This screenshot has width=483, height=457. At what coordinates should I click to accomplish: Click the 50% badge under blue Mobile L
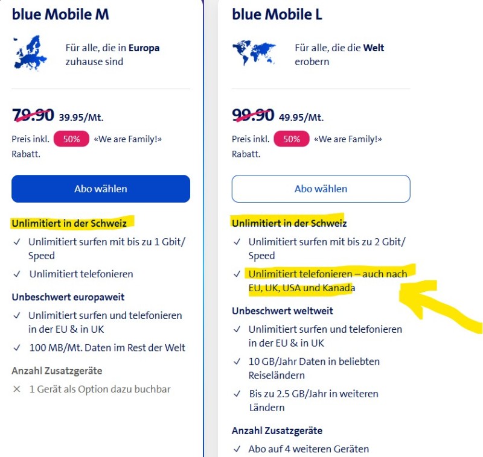(292, 139)
